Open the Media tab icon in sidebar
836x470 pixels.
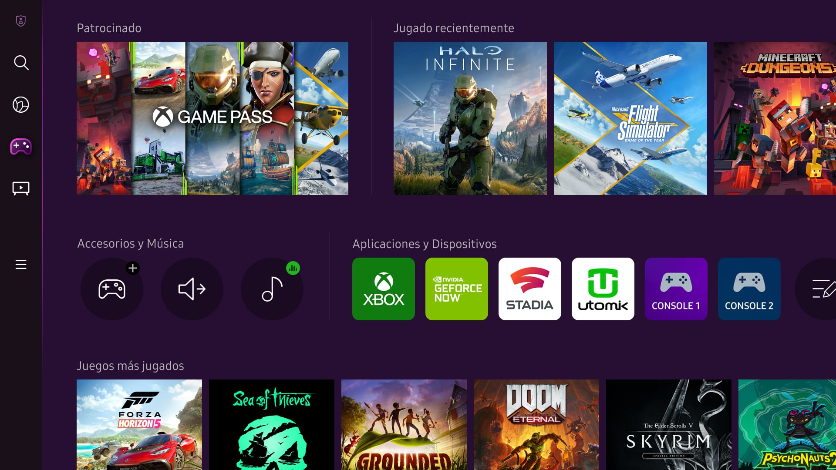[x=20, y=188]
